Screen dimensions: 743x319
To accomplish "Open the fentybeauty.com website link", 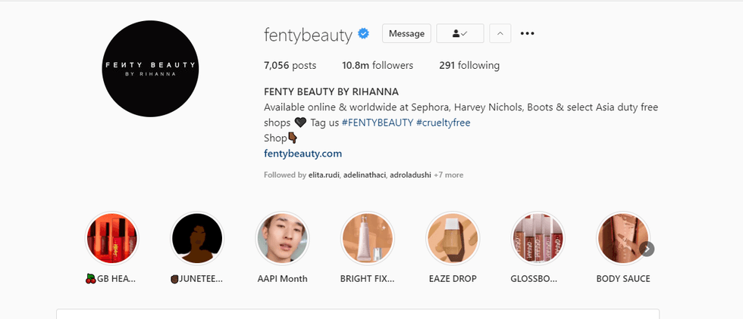I will 303,153.
